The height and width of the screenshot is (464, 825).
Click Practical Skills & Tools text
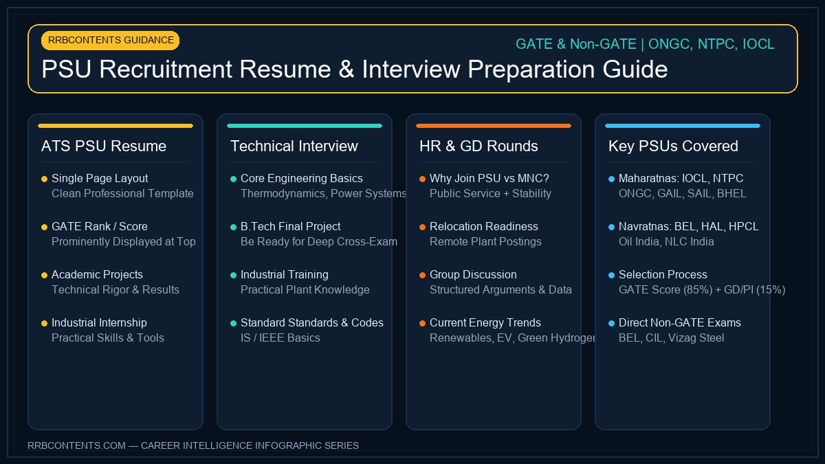tap(108, 338)
